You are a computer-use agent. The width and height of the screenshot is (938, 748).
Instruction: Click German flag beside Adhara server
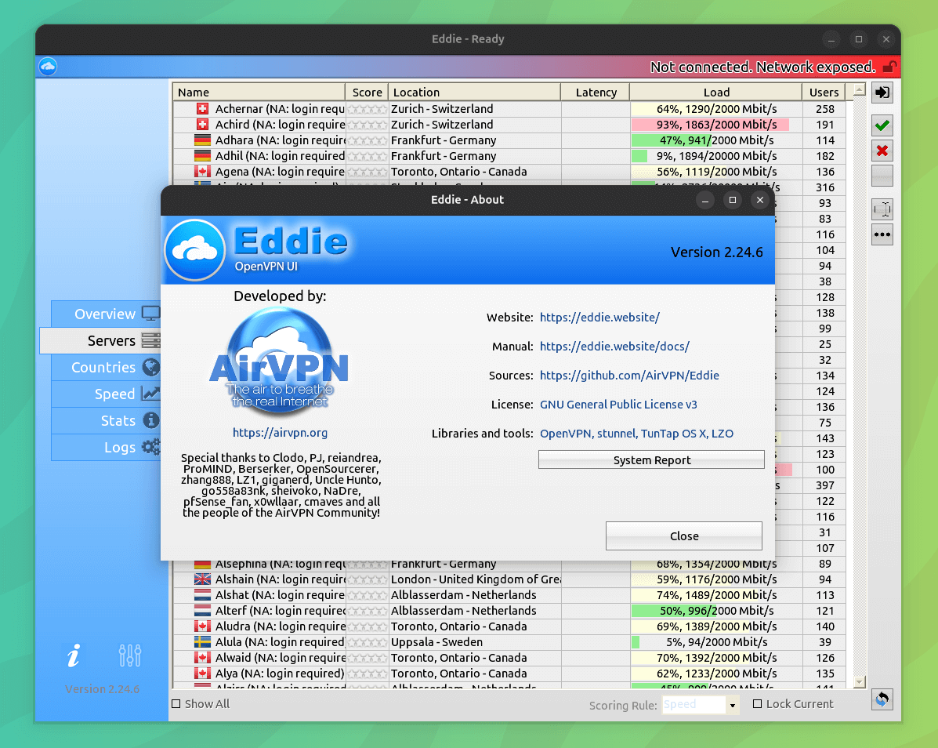pos(203,140)
